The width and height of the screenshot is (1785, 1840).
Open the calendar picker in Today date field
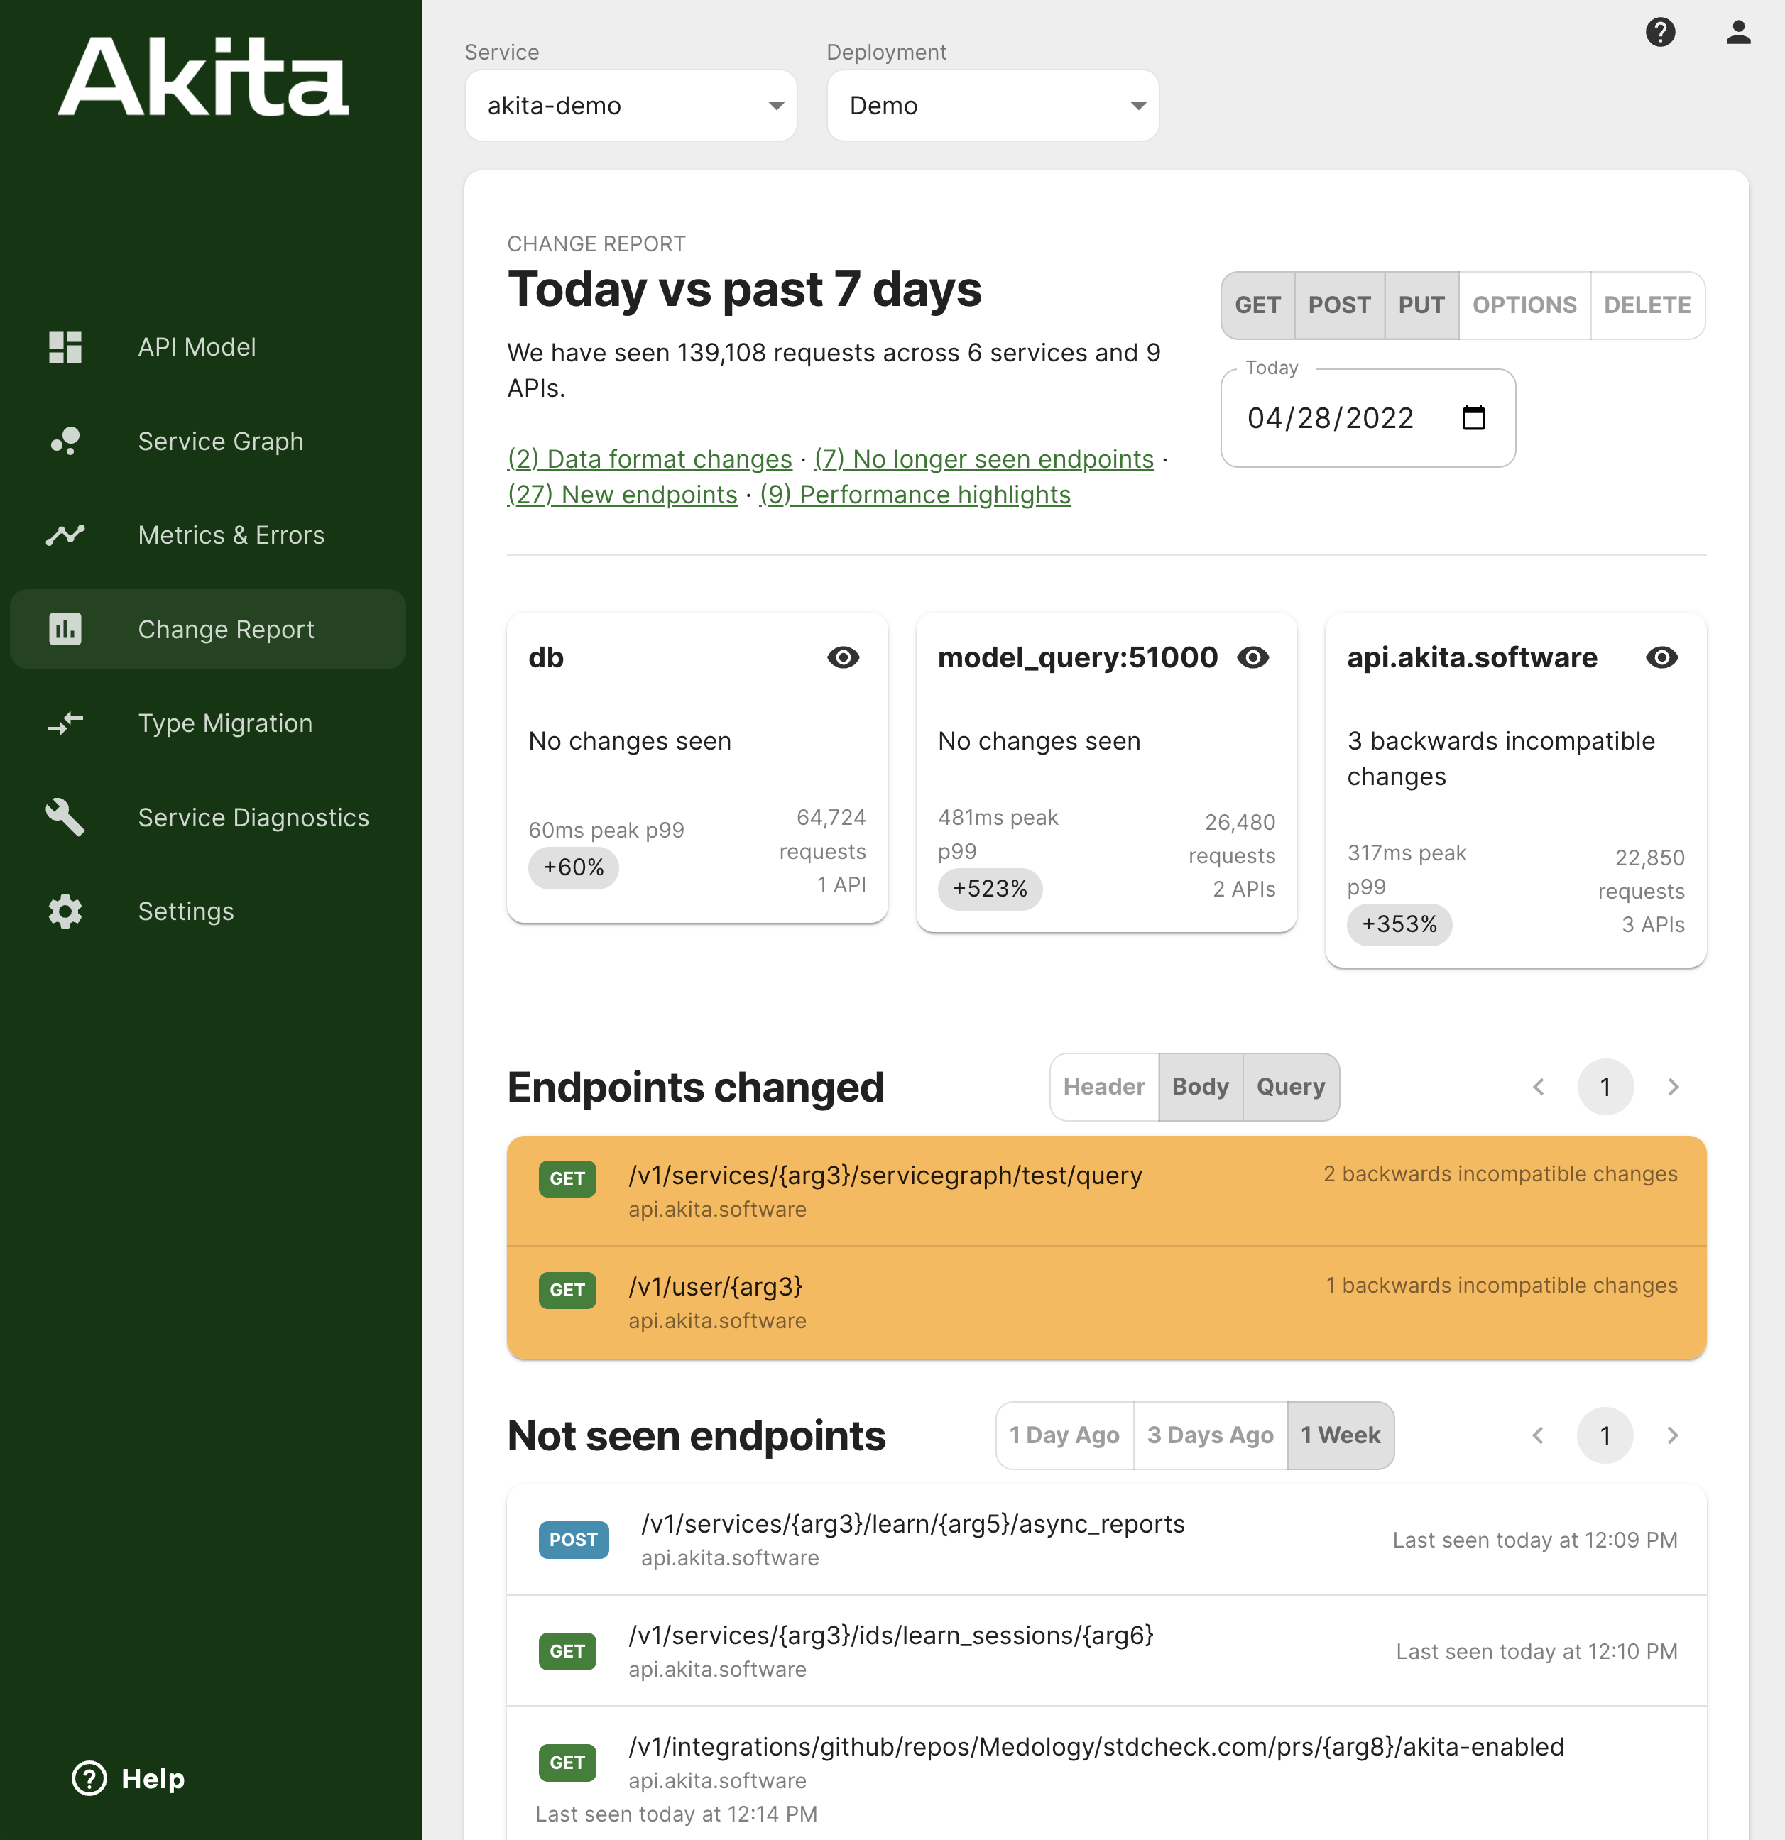(1473, 417)
